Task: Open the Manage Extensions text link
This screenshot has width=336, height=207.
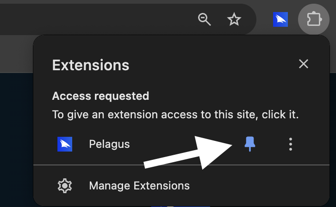Action: [139, 186]
